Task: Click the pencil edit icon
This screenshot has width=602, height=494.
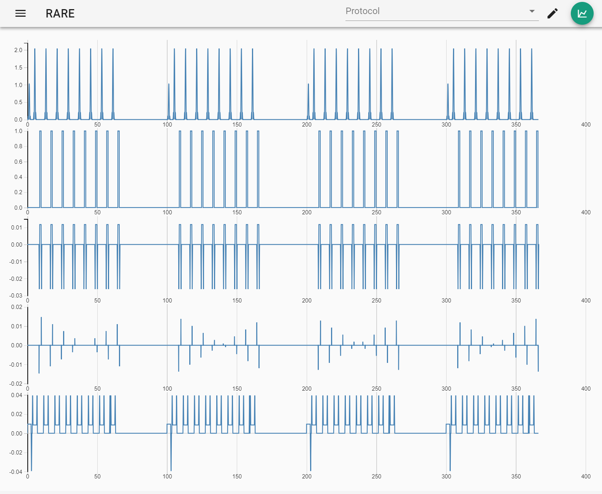Action: (552, 13)
